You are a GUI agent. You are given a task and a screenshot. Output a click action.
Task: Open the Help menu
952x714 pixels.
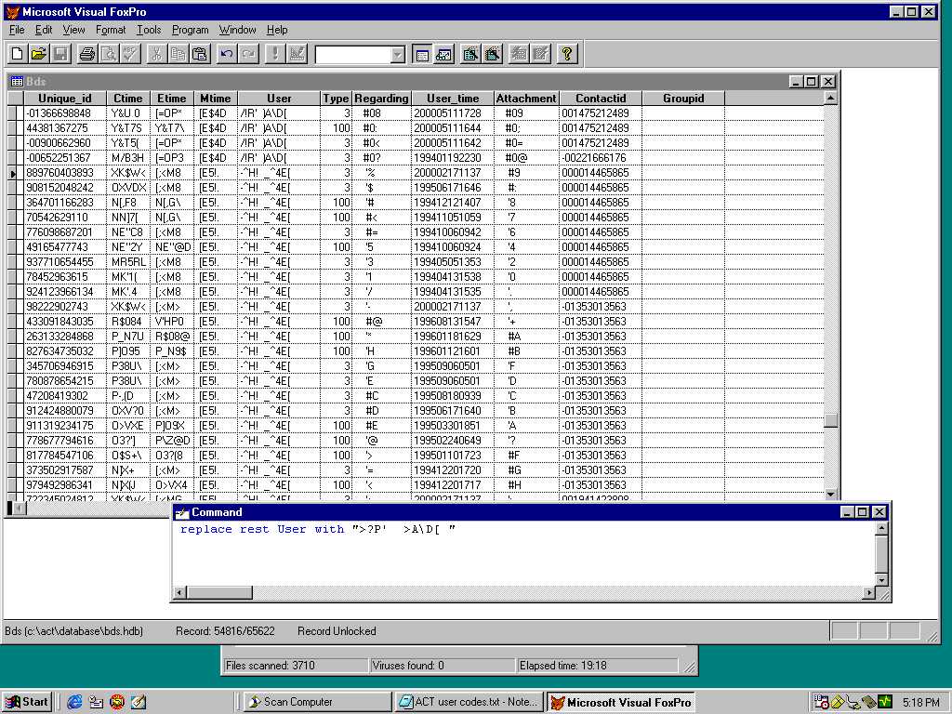click(277, 30)
